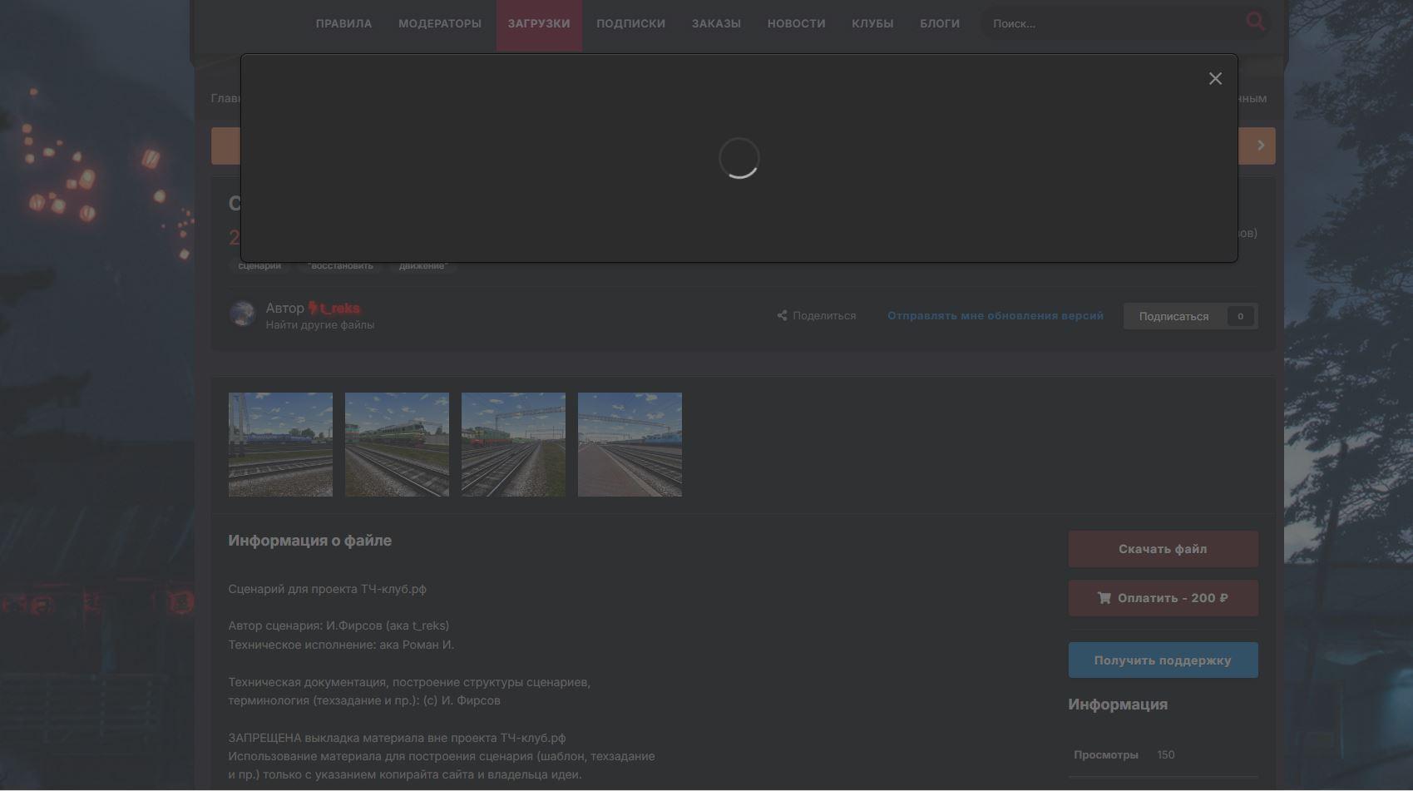The width and height of the screenshot is (1413, 791).
Task: Click Оплатить - 200 ₽ cart button
Action: coord(1162,598)
